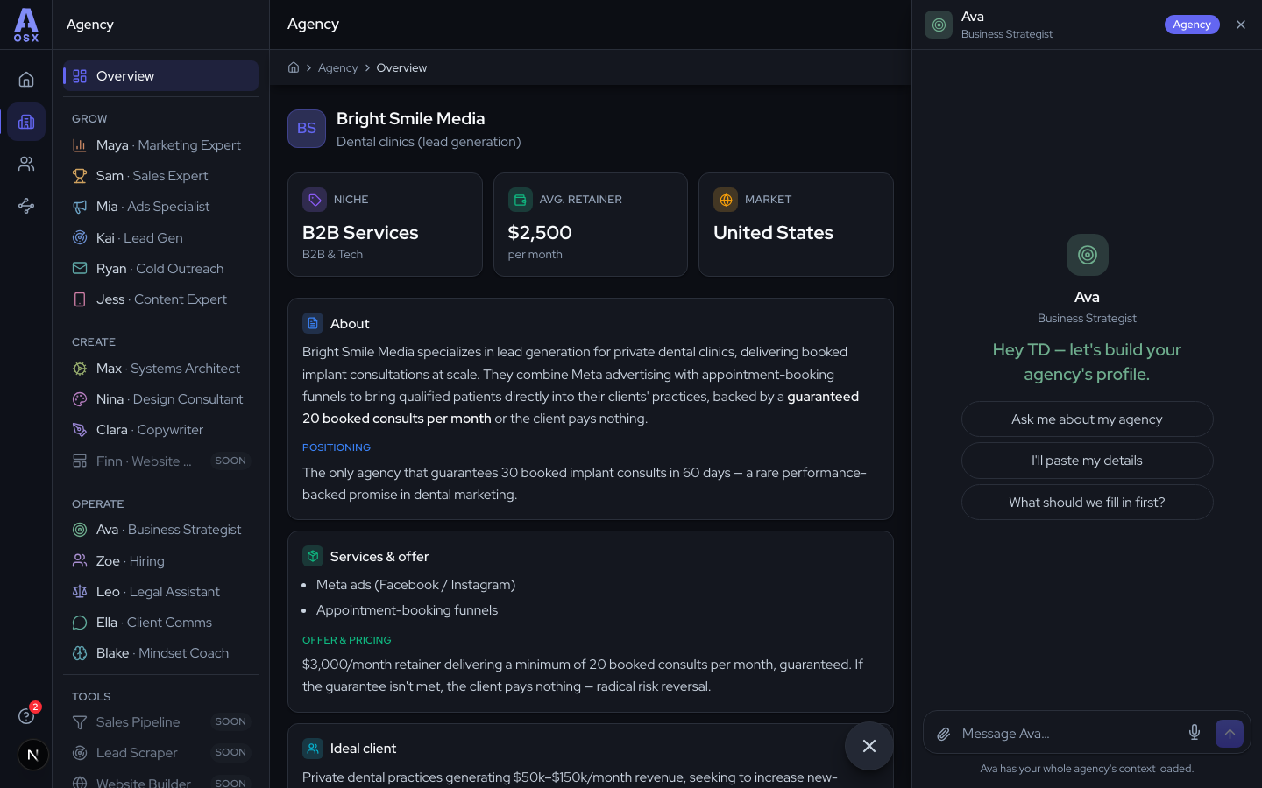The height and width of the screenshot is (788, 1262).
Task: Click Leo Legal Assistant scales icon
Action: click(80, 592)
